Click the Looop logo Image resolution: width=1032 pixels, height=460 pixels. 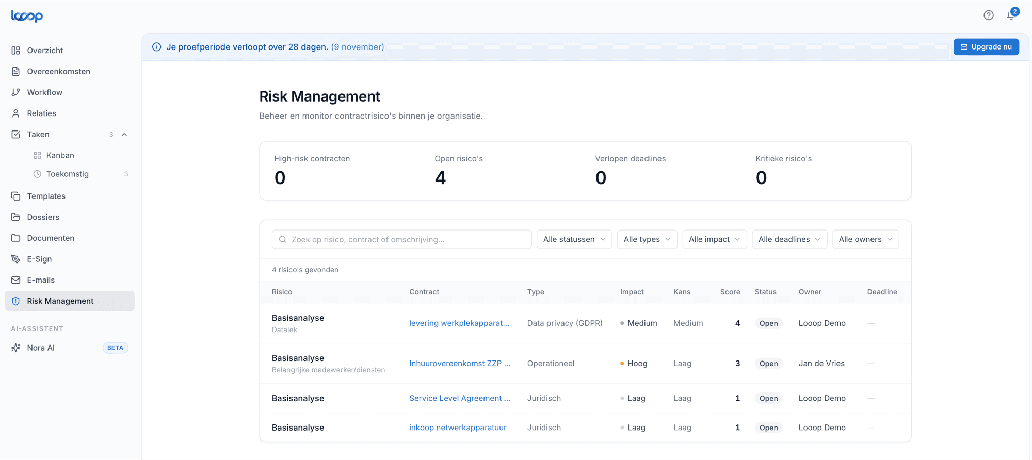(27, 16)
